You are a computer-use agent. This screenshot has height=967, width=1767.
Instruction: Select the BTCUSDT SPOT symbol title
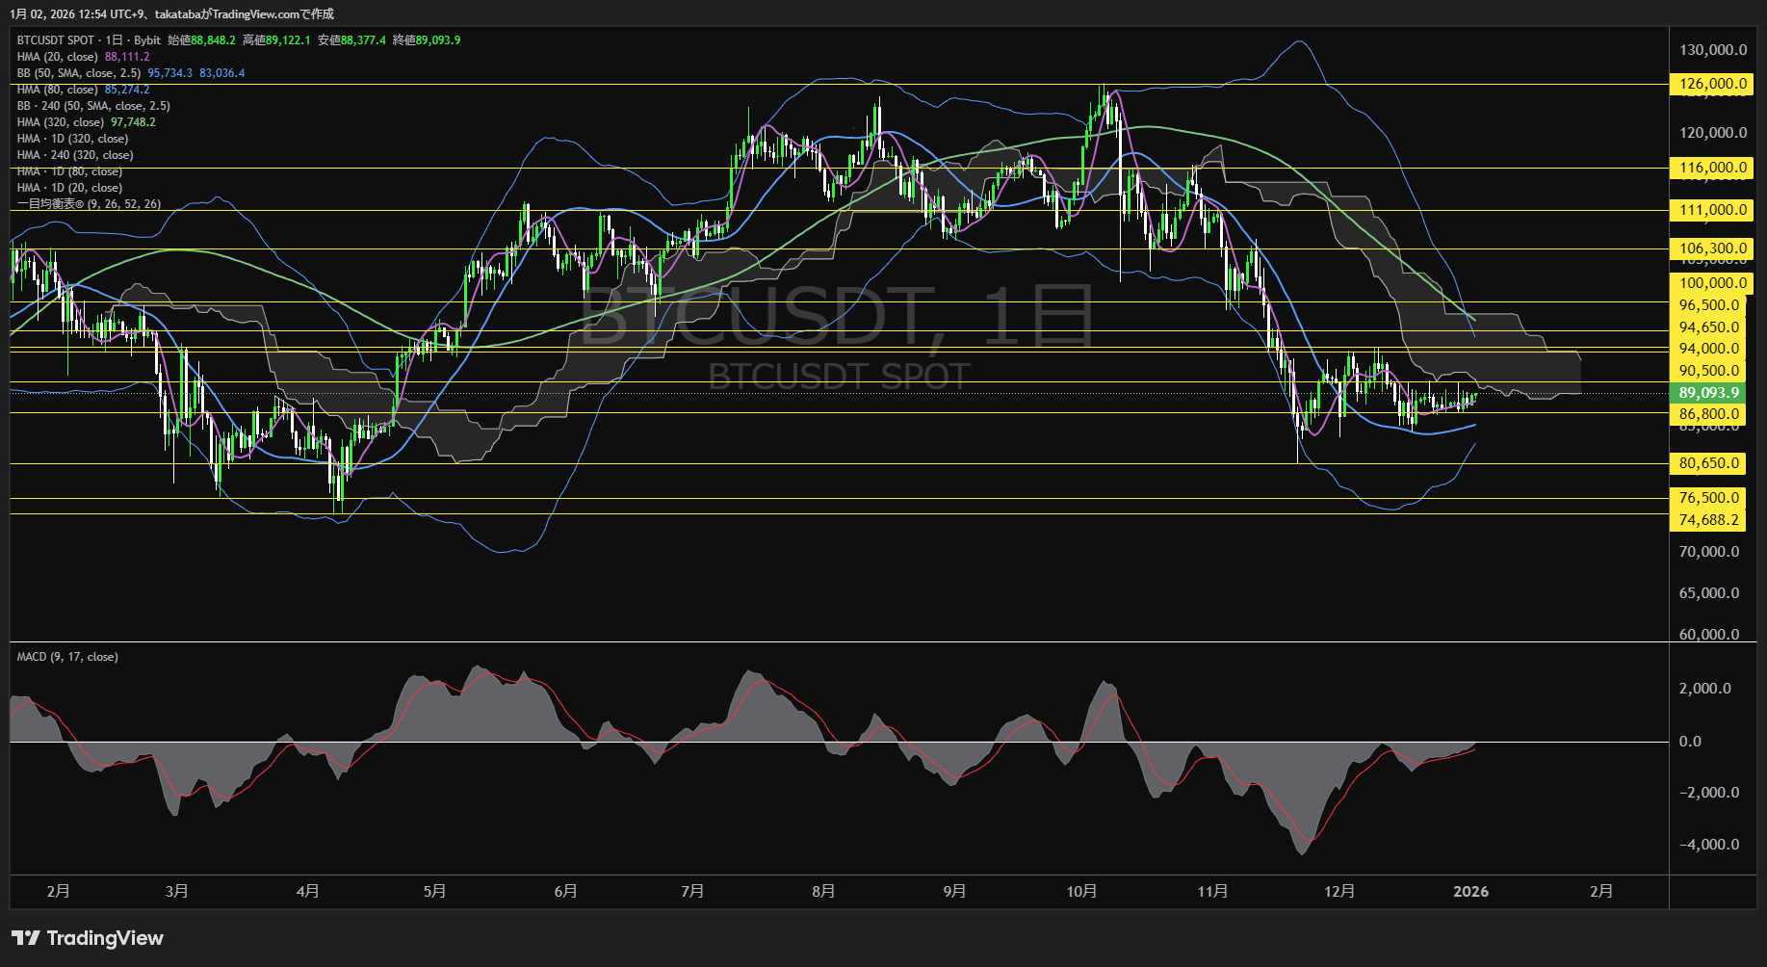(56, 40)
